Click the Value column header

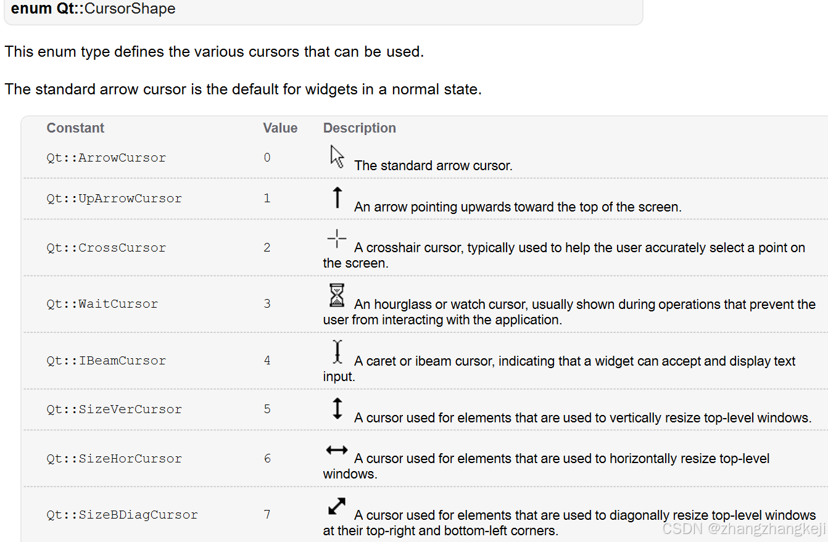(280, 128)
